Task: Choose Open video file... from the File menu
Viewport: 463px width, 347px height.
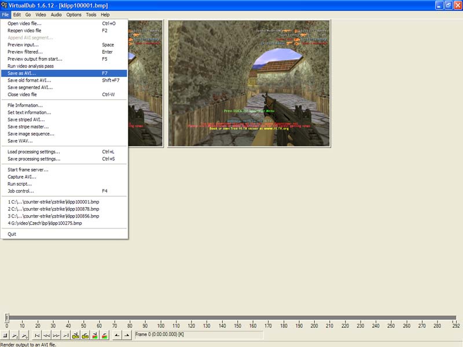Action: [64, 24]
